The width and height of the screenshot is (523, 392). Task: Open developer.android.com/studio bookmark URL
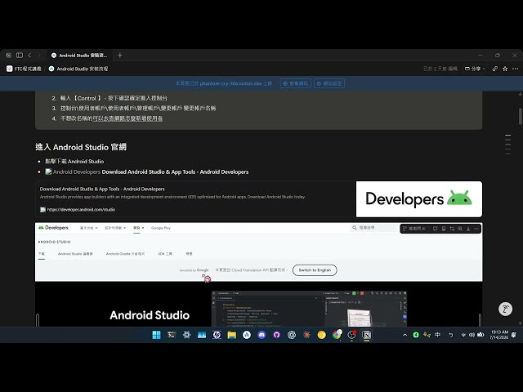[x=81, y=210]
